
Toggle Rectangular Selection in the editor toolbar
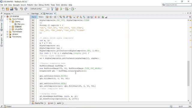coord(74,17)
